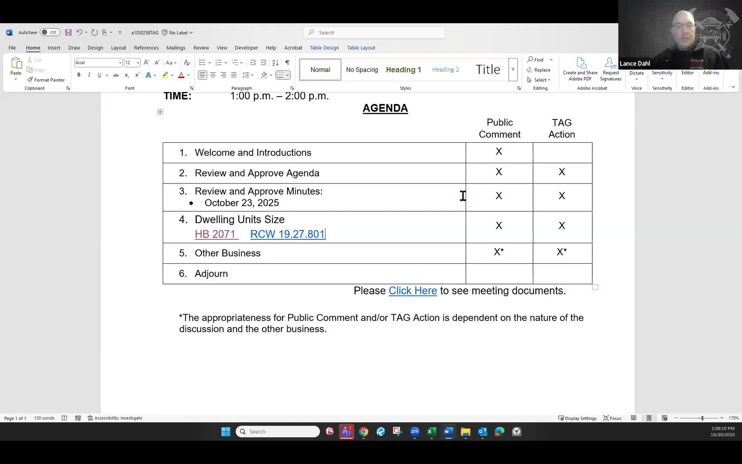Open the Table Layout tab
Viewport: 742px width, 464px height.
point(361,48)
